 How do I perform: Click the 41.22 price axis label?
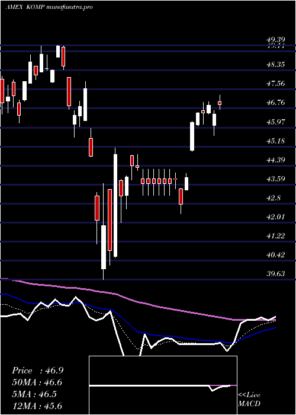276,235
